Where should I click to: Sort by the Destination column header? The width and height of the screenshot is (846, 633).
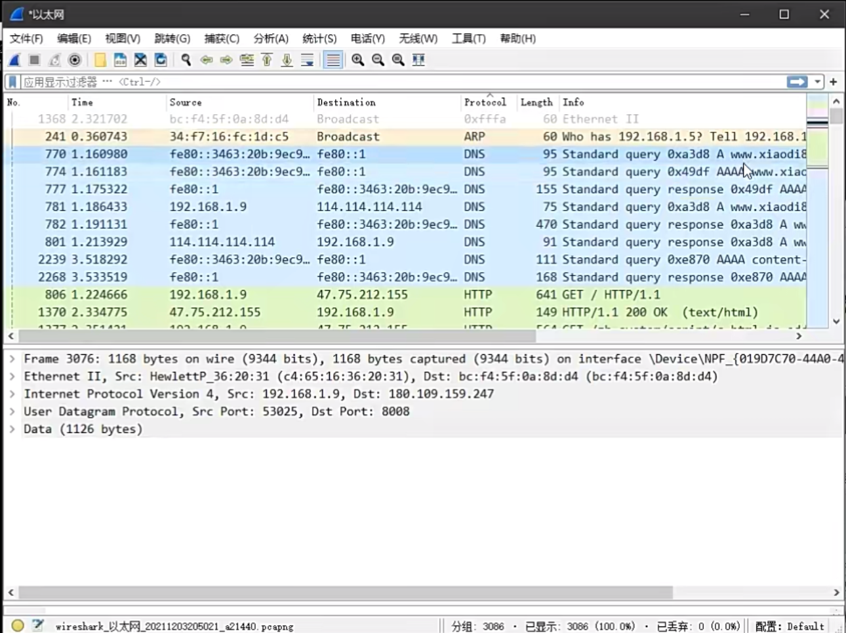pos(387,102)
